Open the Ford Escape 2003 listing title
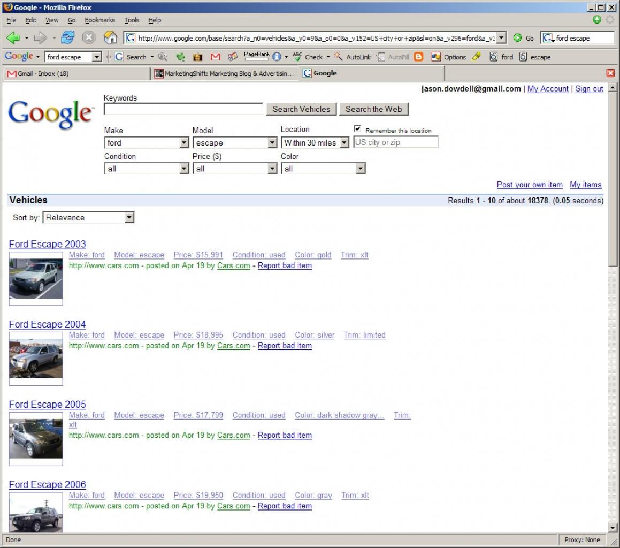This screenshot has height=548, width=620. 47,244
